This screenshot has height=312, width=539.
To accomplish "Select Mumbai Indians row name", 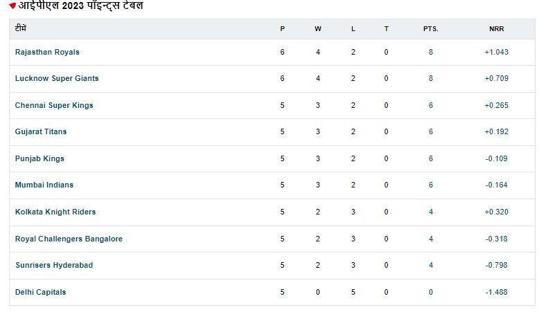I will (x=44, y=185).
